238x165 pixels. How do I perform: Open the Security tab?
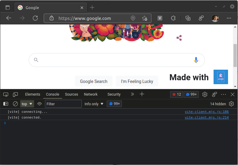pos(114,94)
